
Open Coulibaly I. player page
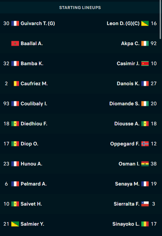(x=34, y=104)
